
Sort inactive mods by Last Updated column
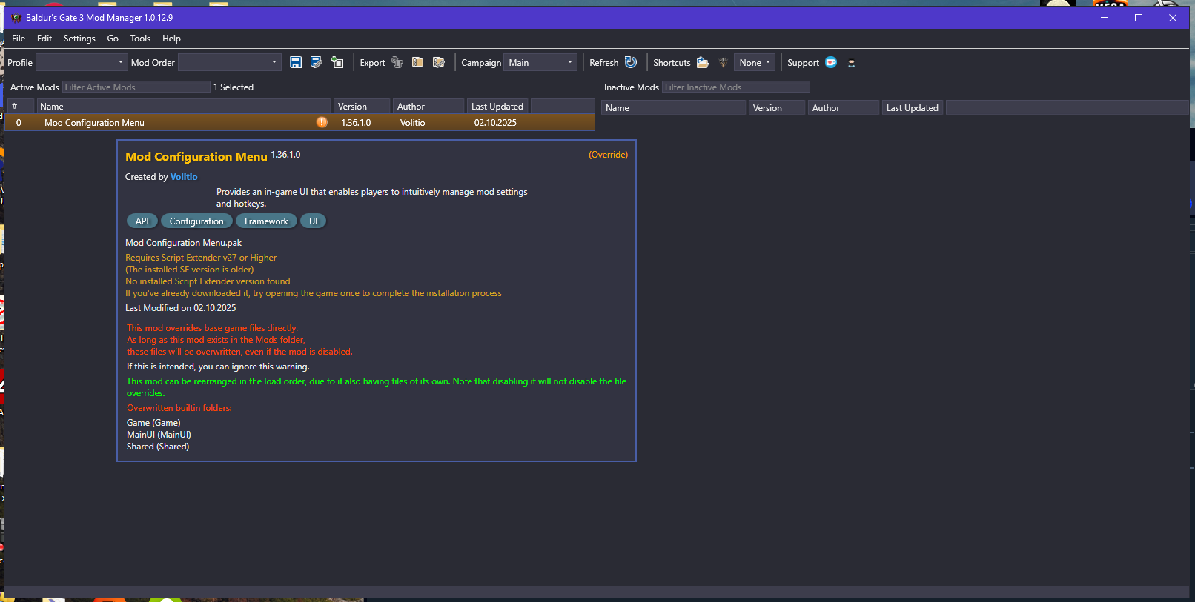pos(913,108)
